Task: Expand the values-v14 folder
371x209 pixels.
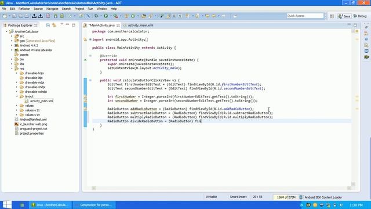Action: coord(17,115)
